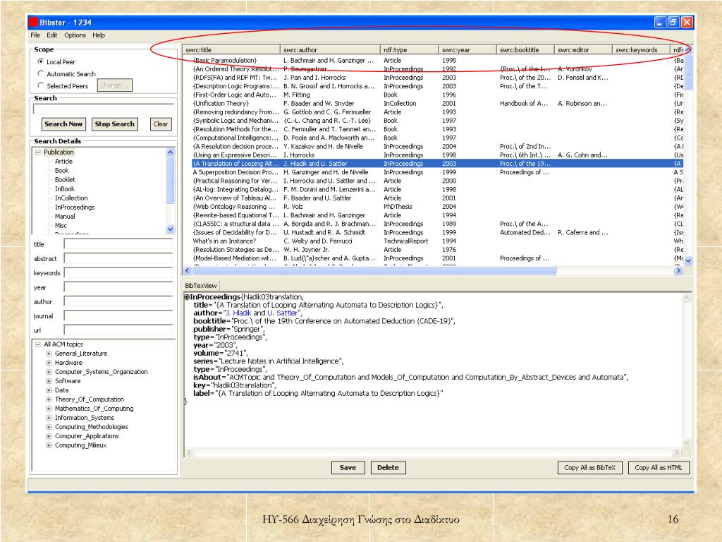The image size is (722, 542).
Task: Expand the Information_Systems topic
Action: (x=49, y=418)
